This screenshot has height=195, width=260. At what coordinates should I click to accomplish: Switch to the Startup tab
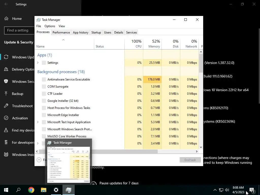(96, 32)
